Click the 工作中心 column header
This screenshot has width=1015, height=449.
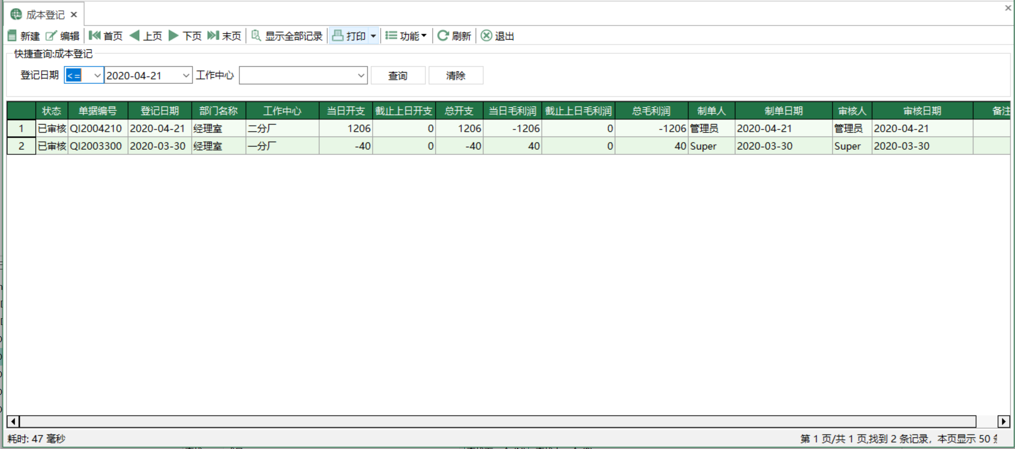[282, 111]
